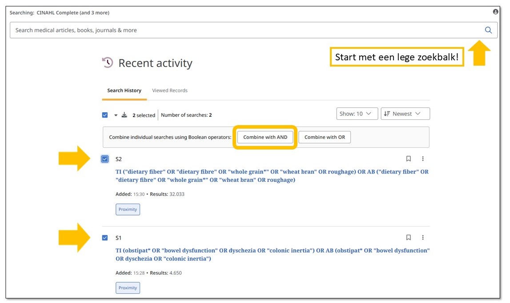The image size is (510, 303).
Task: Click the download selected searches icon
Action: pos(124,115)
